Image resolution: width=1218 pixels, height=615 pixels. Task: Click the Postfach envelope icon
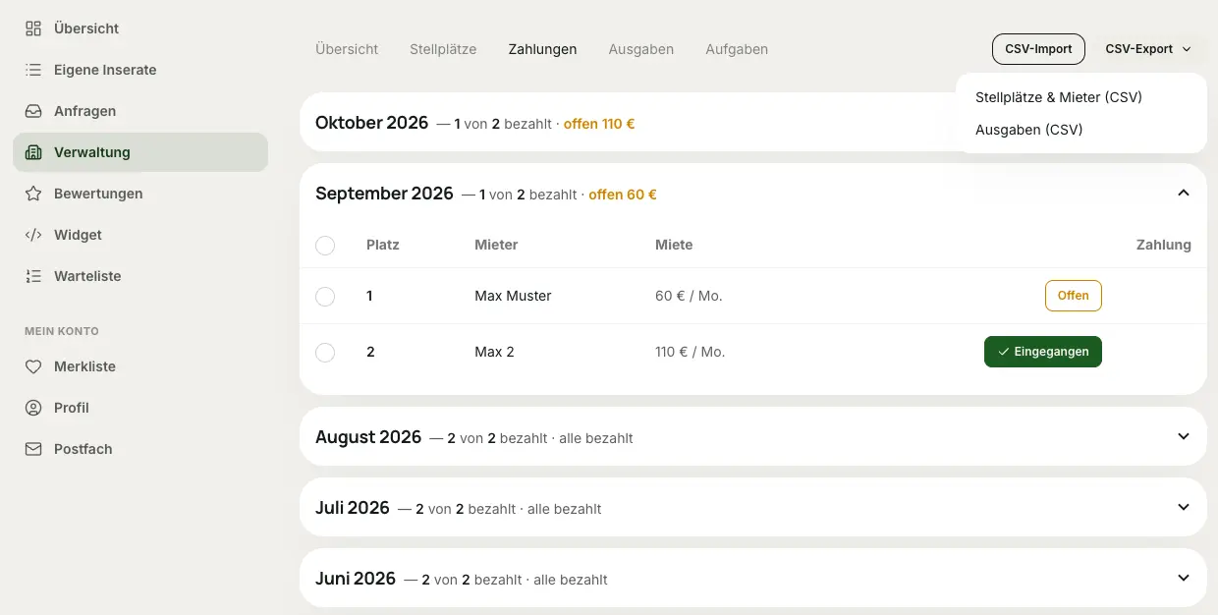click(x=33, y=449)
